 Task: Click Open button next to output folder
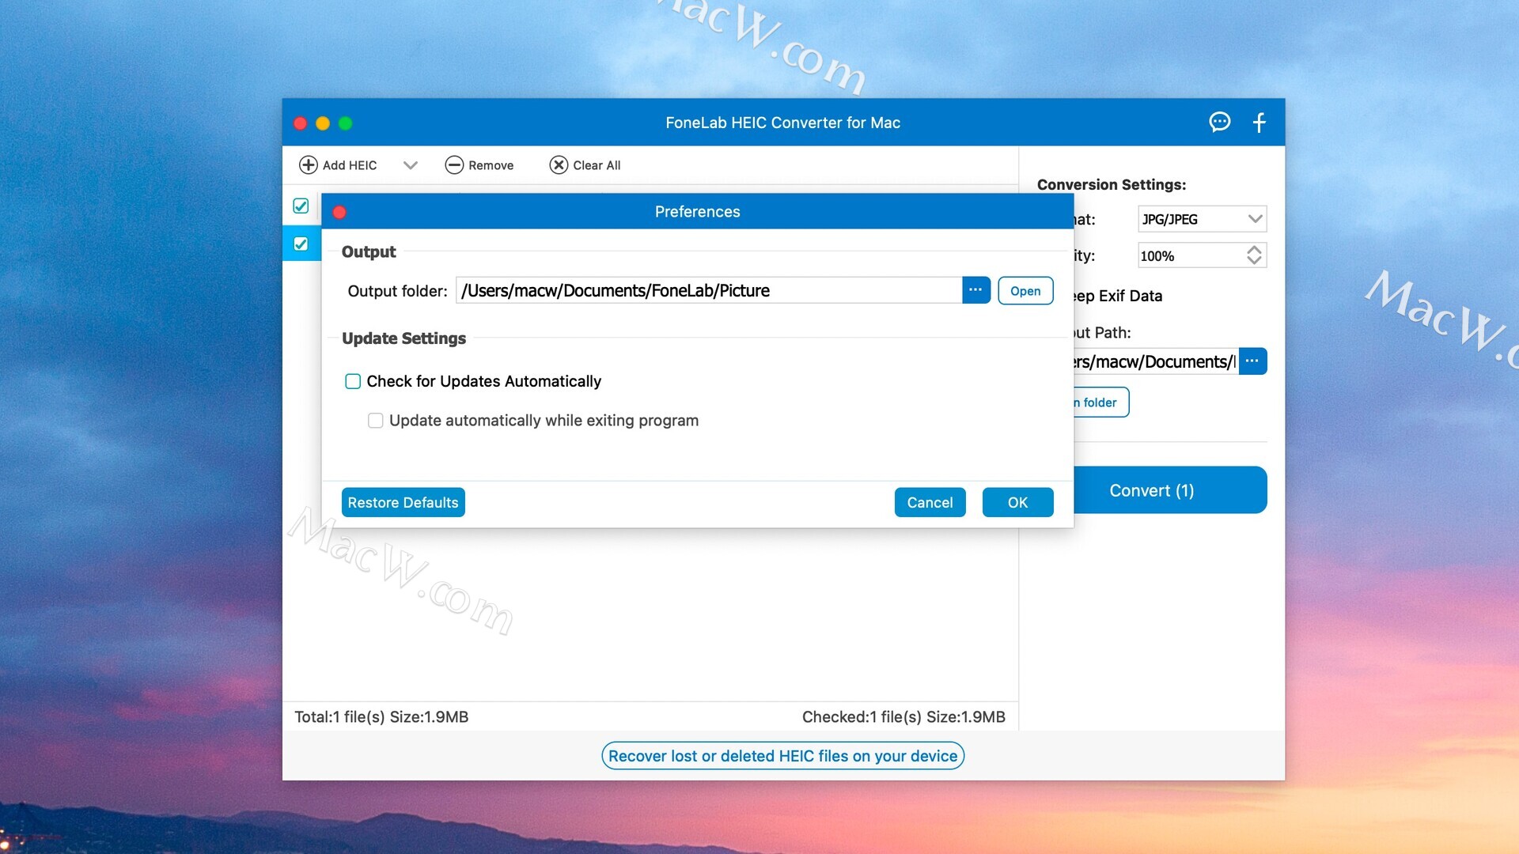[x=1025, y=290]
